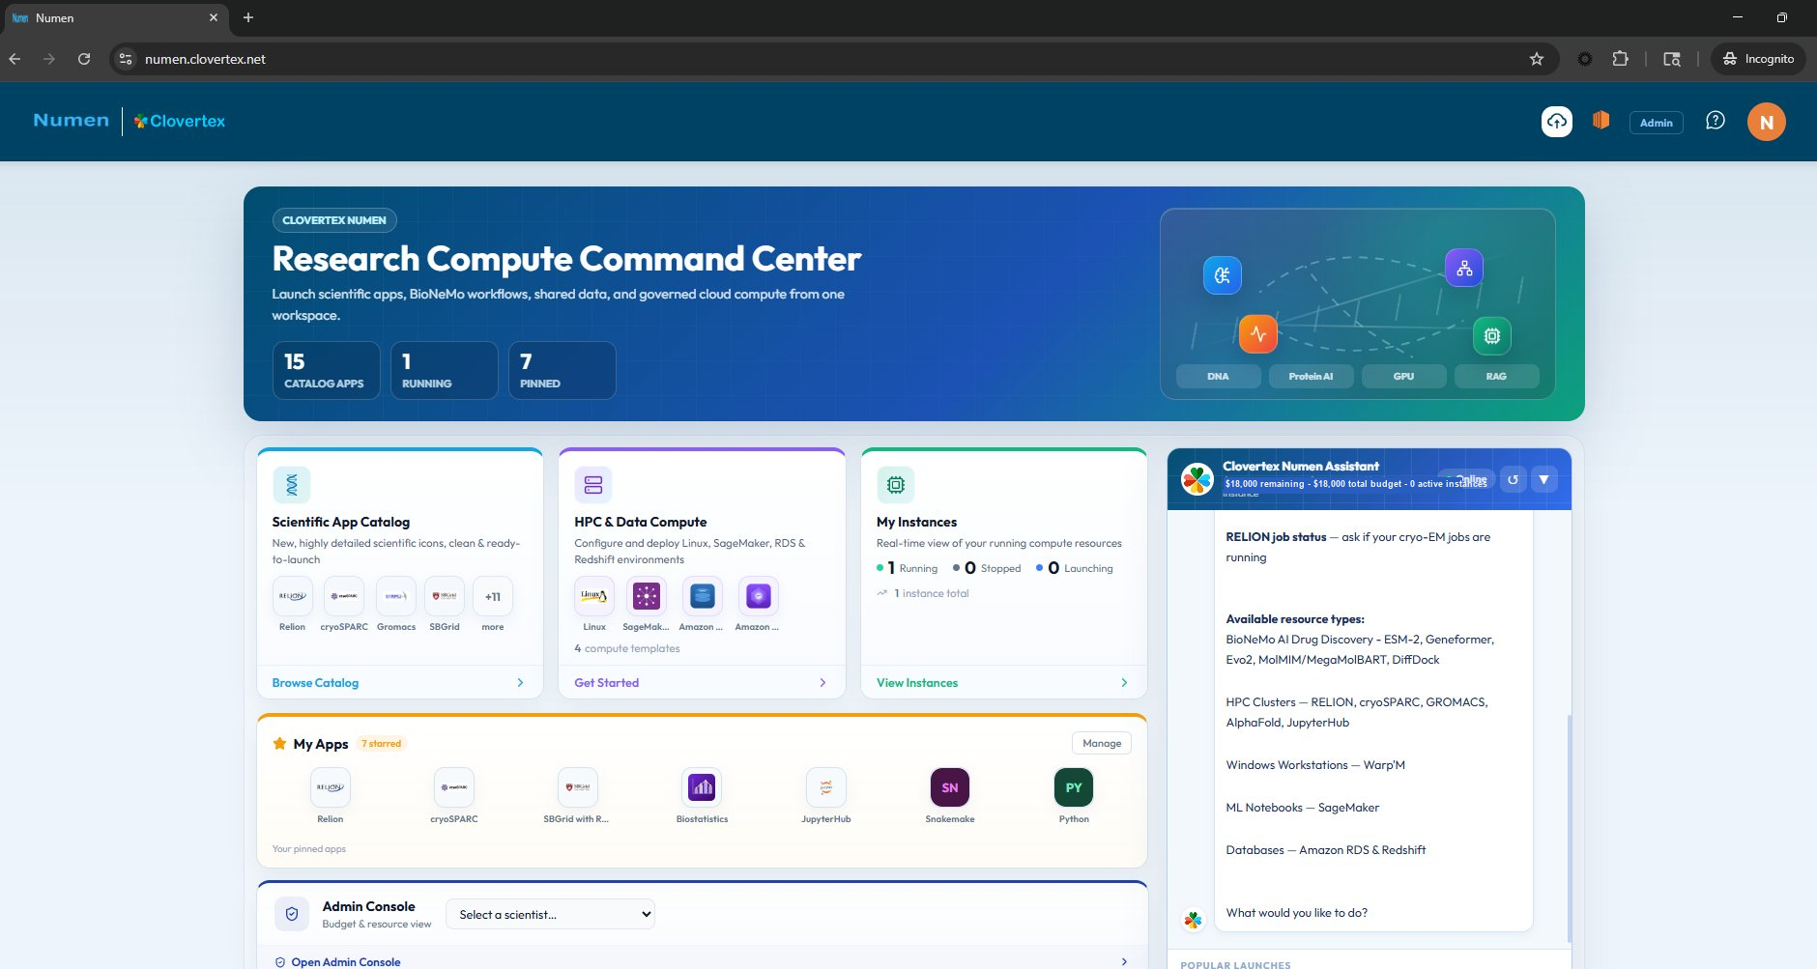Click the Clovertex Numen Assistant logo
1817x969 pixels.
[1197, 479]
